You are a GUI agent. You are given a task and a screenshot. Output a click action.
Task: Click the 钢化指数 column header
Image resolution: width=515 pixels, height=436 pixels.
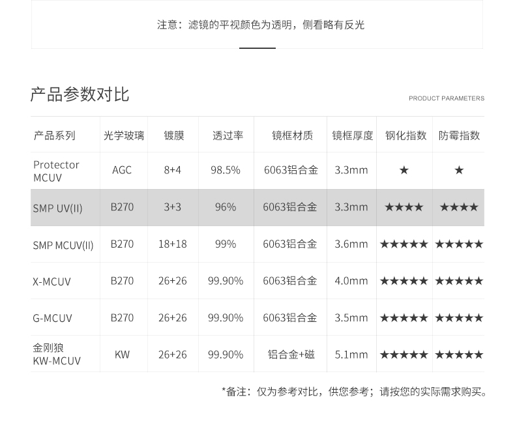405,136
